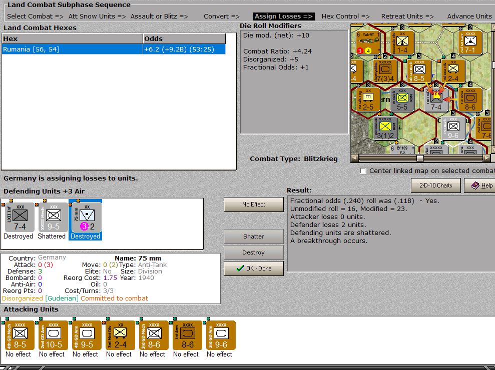Click the Yak-9T aircraft counter on map
The image size is (495, 370).
[x=368, y=42]
